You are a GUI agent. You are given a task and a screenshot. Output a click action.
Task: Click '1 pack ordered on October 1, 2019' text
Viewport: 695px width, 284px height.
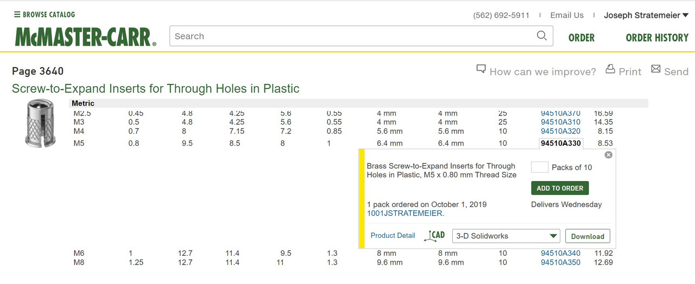(x=427, y=204)
